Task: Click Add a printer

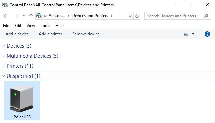Action: [51, 34]
